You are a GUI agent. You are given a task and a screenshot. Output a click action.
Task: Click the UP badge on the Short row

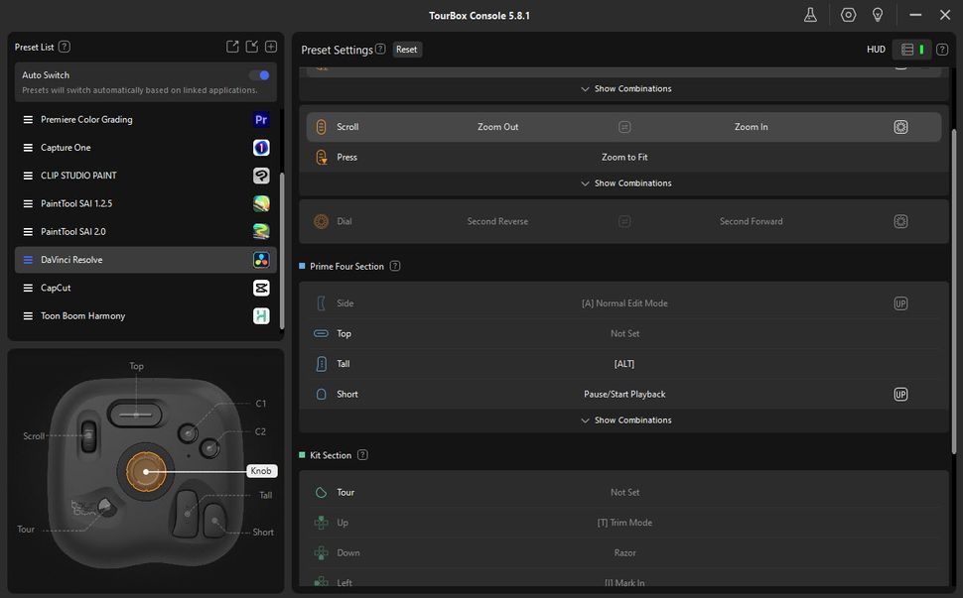click(900, 394)
